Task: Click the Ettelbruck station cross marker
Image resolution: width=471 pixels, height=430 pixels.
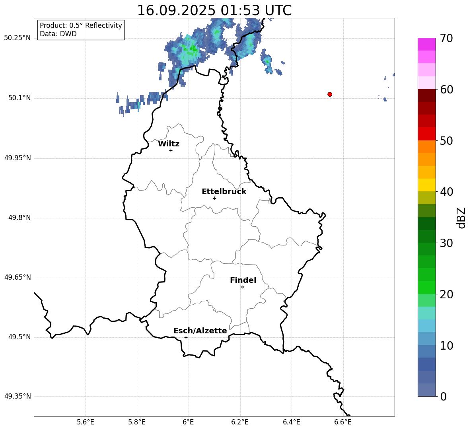Action: tap(214, 198)
